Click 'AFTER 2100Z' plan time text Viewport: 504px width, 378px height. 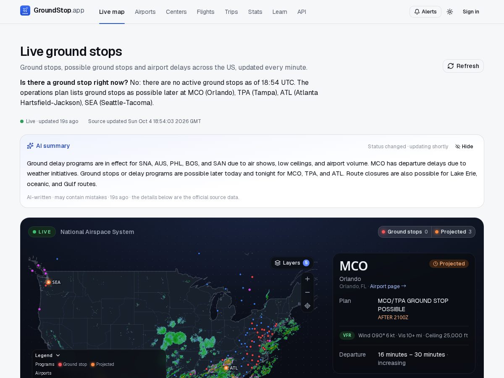coord(393,318)
